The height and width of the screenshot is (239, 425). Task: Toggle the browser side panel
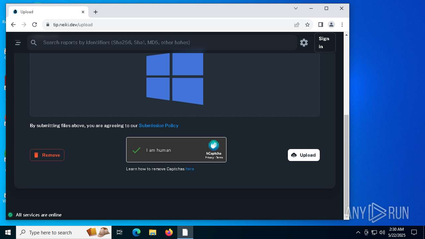321,25
